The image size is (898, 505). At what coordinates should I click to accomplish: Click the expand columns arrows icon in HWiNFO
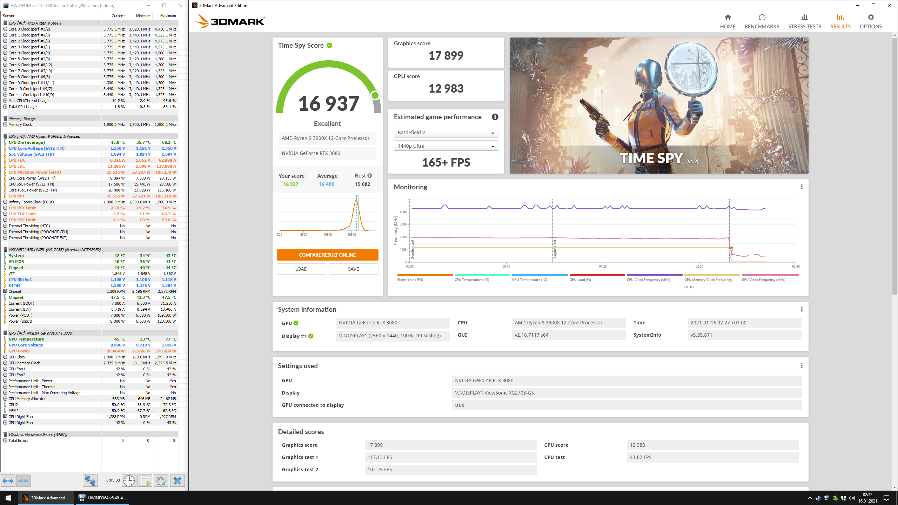pos(8,481)
